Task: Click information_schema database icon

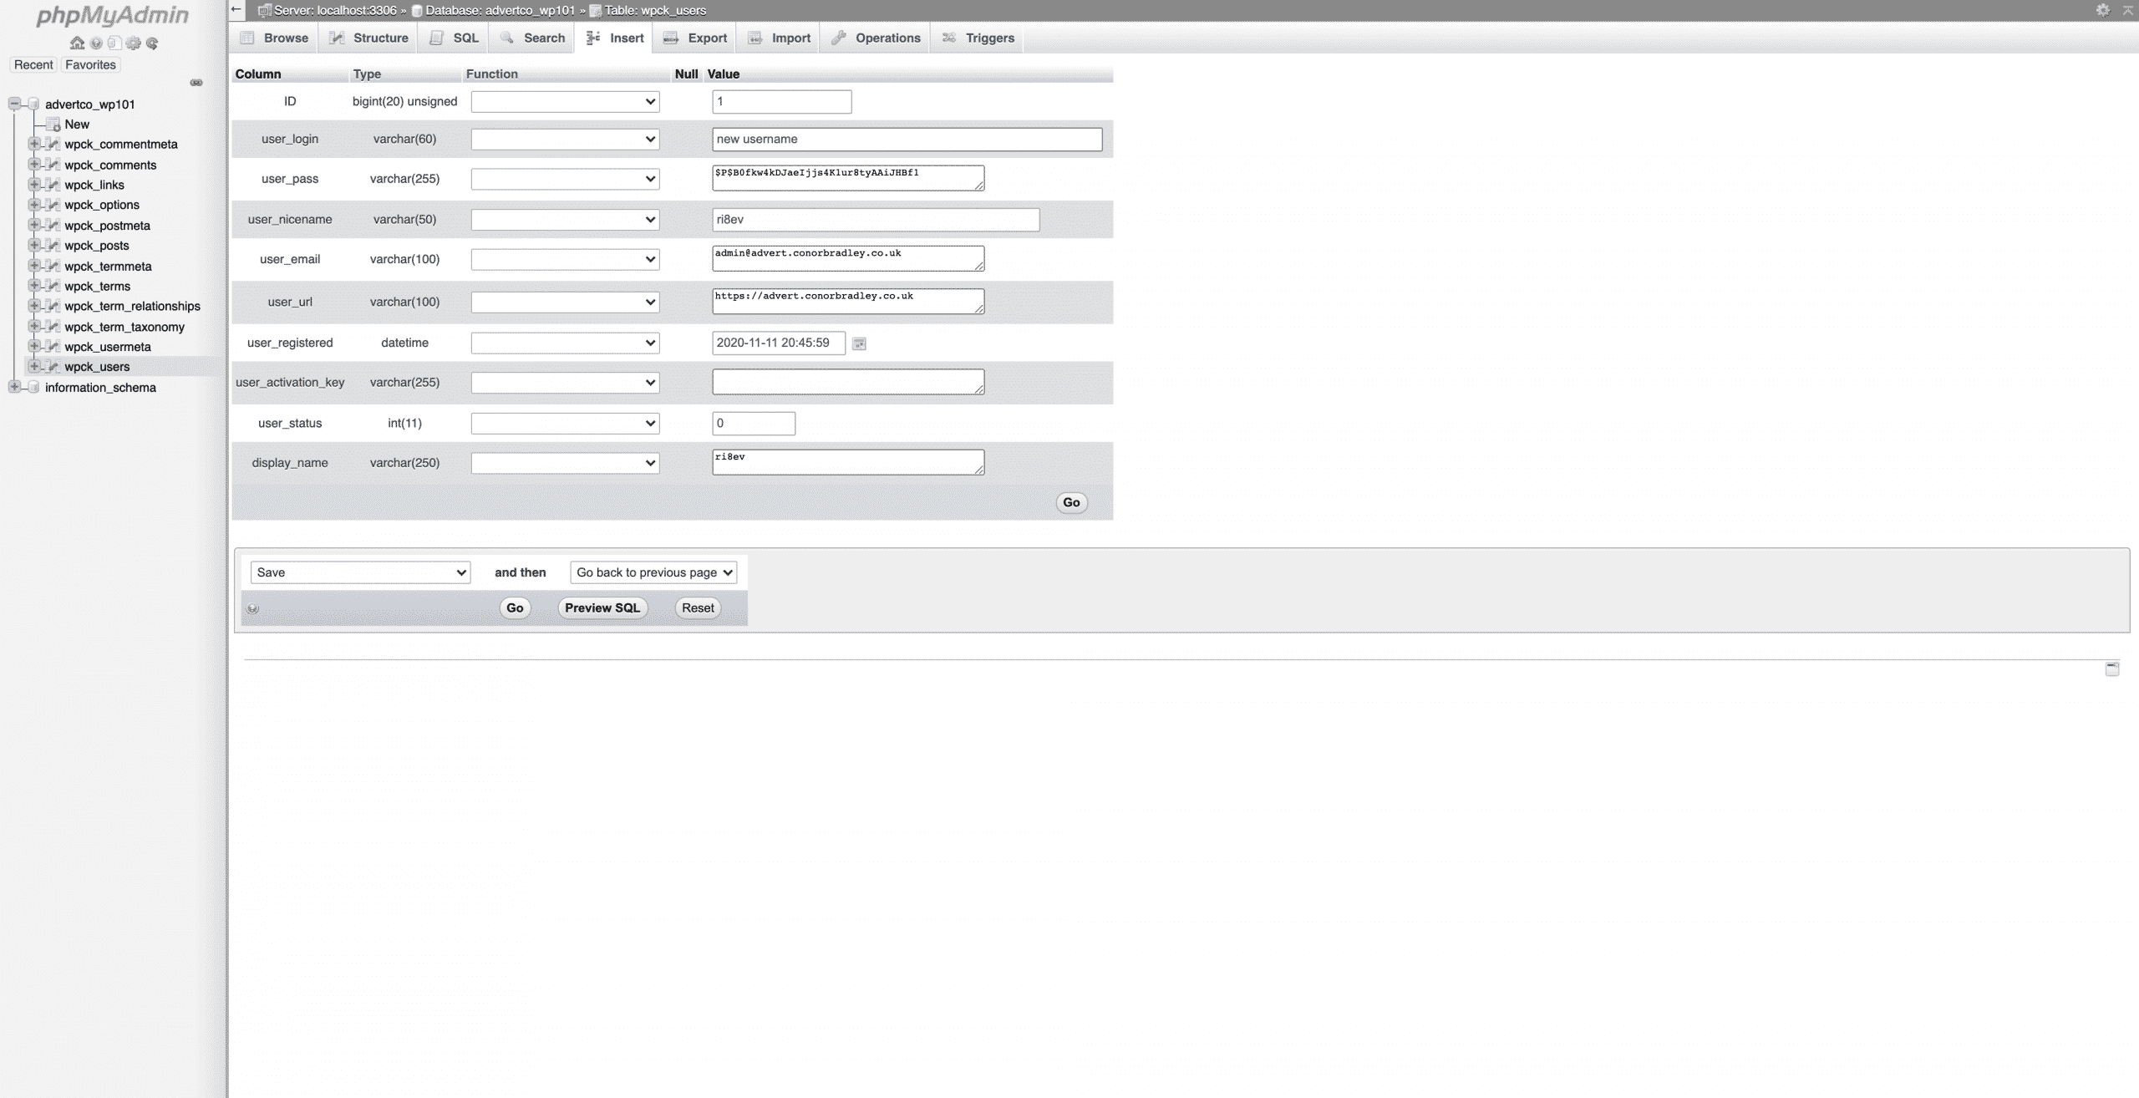Action: (33, 387)
